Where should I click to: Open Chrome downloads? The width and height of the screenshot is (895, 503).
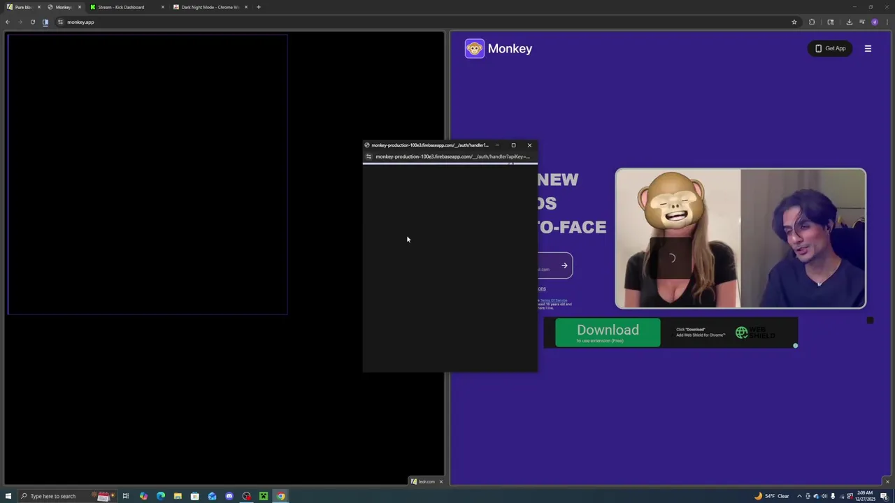click(849, 22)
